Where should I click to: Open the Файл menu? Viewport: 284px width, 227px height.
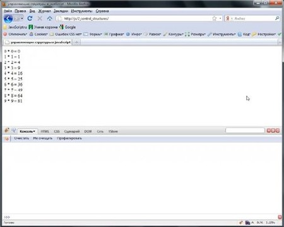coord(8,11)
